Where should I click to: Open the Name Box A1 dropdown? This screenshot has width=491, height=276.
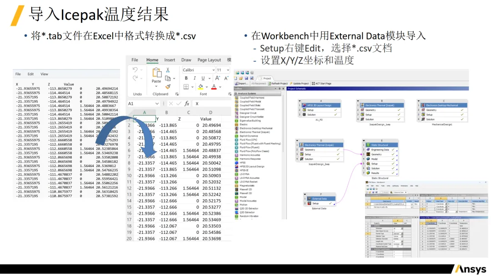coord(157,103)
